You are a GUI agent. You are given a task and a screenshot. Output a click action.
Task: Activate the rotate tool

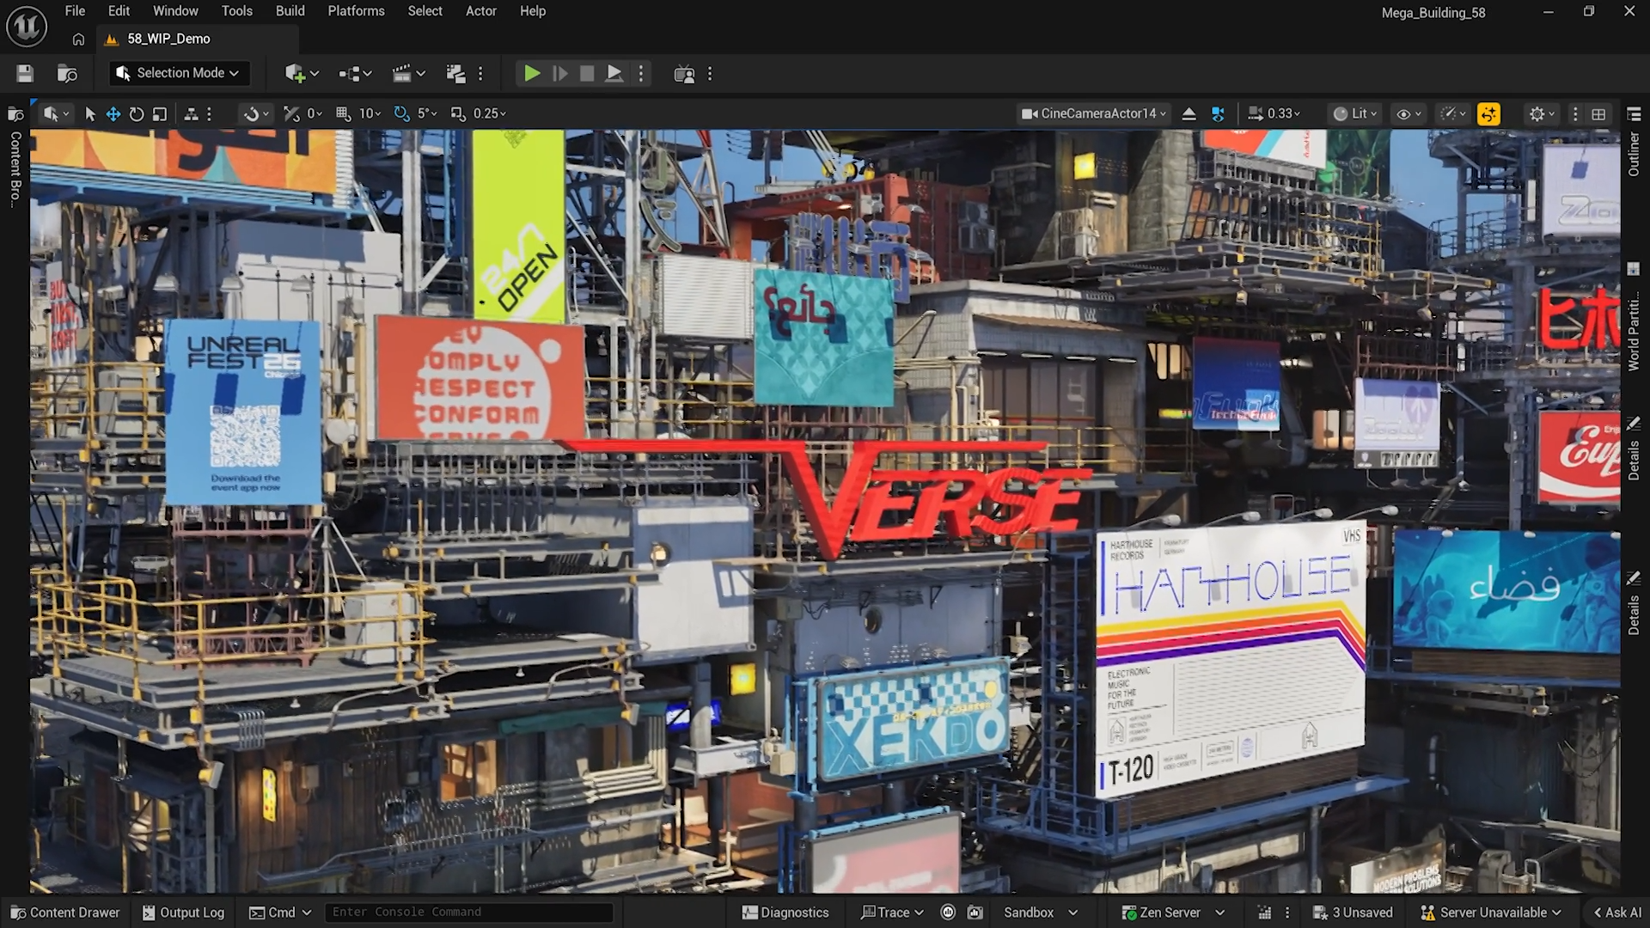136,113
